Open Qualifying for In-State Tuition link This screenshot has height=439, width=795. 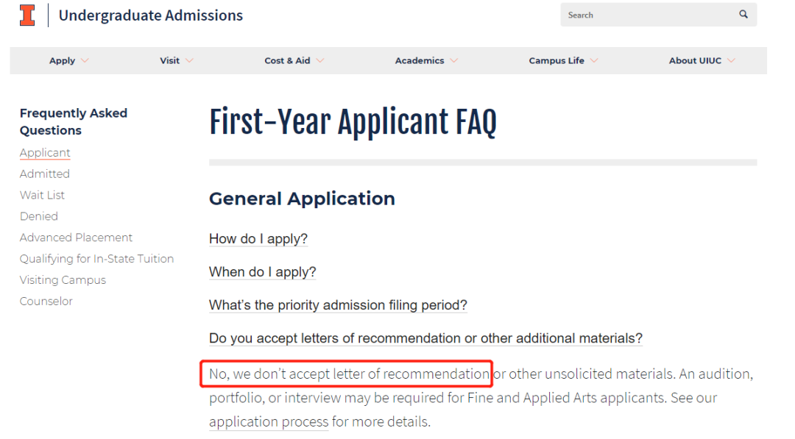[97, 259]
